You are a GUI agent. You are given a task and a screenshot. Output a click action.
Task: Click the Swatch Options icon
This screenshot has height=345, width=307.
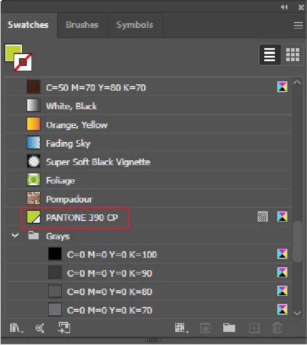(x=205, y=328)
